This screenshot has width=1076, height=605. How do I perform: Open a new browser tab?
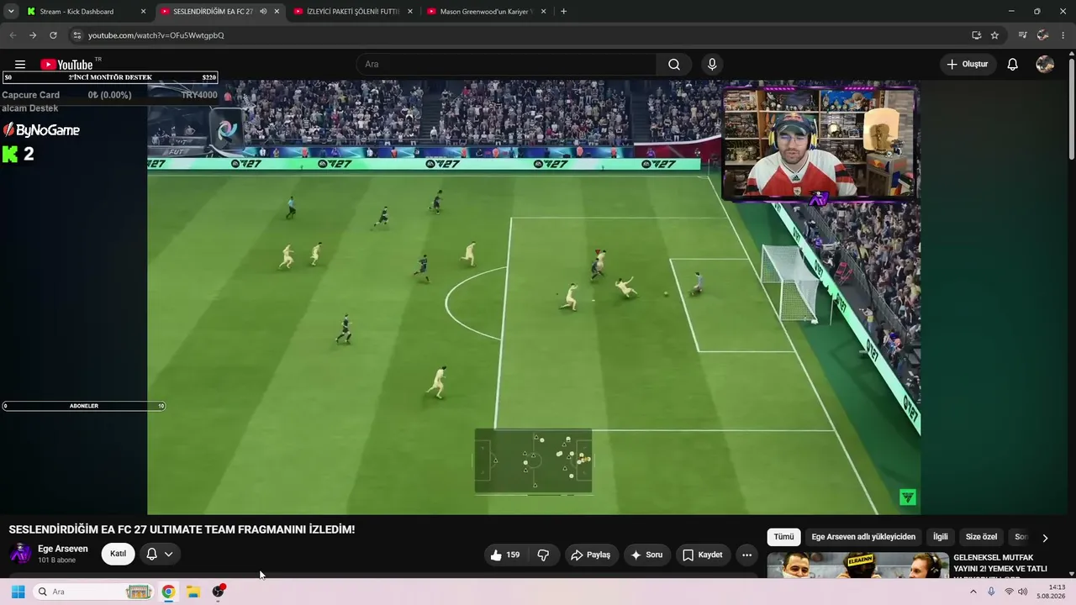tap(563, 12)
